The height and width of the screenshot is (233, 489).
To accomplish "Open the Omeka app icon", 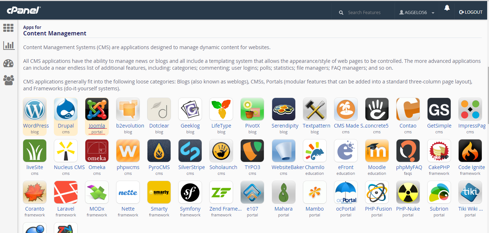I will click(x=97, y=151).
